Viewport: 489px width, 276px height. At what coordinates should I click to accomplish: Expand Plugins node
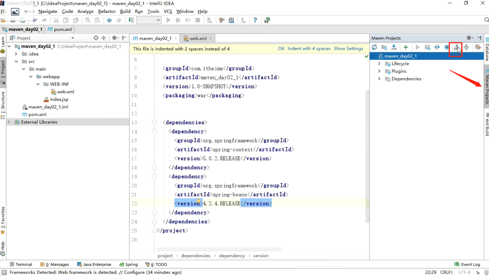point(379,71)
